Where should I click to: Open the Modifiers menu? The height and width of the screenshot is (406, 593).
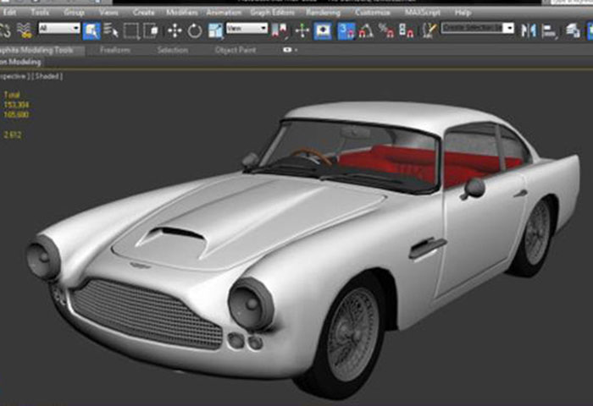(182, 13)
